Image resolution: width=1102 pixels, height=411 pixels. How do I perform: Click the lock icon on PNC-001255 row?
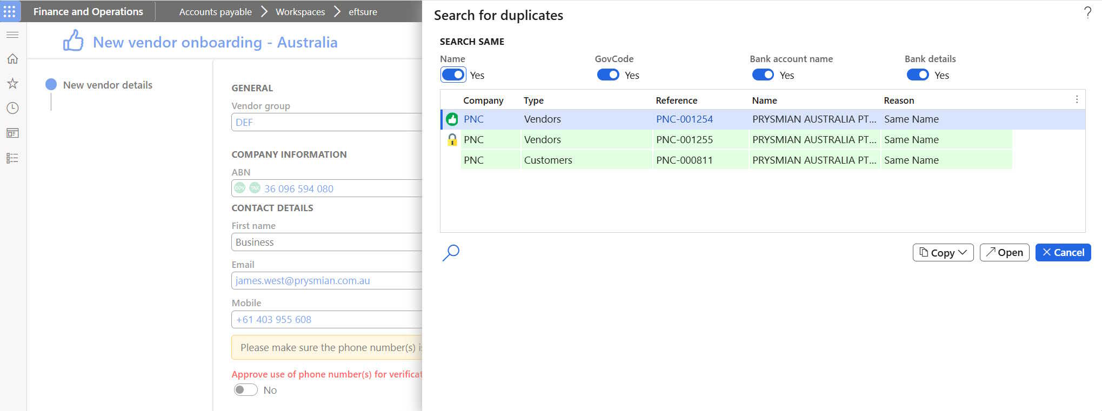pos(452,140)
